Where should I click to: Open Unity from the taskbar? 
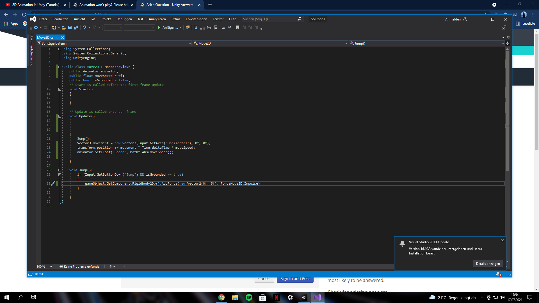(304, 297)
